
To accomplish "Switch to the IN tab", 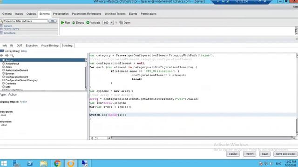I will 12,45.
